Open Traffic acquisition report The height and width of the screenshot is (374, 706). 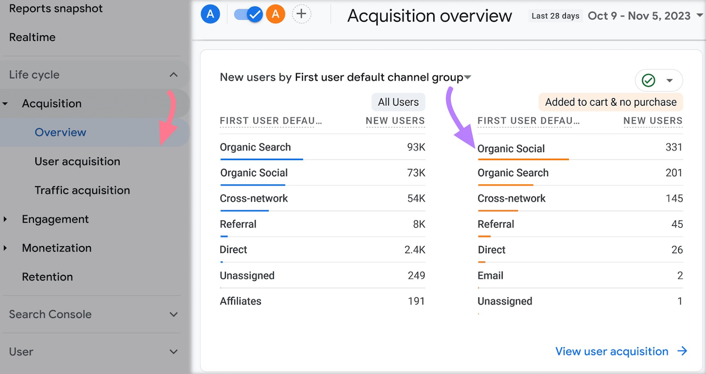pyautogui.click(x=82, y=190)
